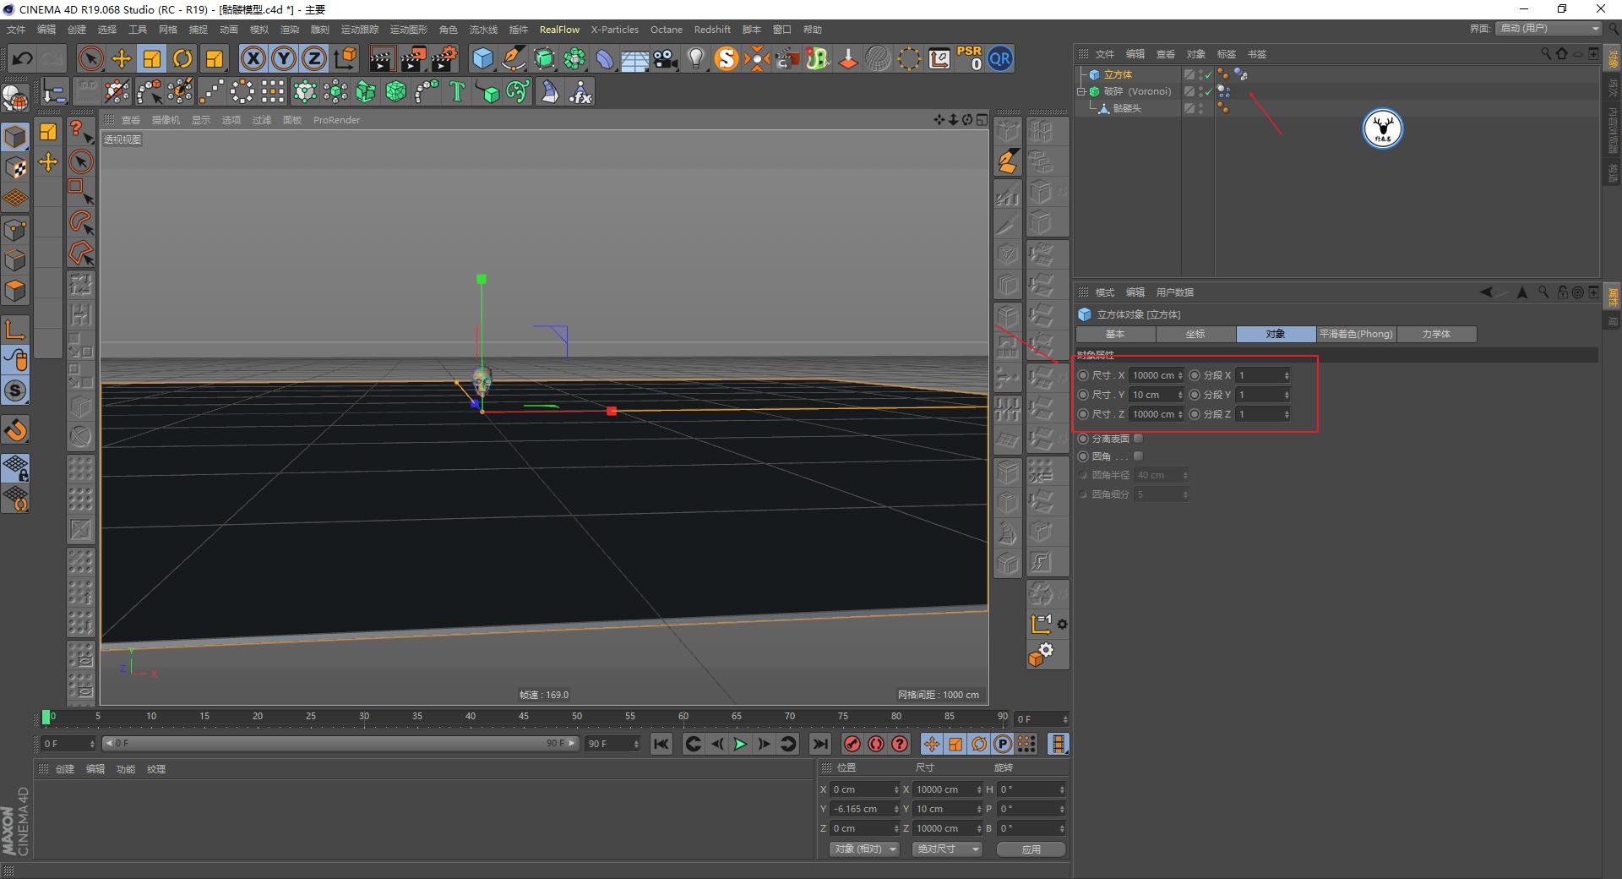1622x879 pixels.
Task: Create a Light object using the bulb icon
Action: [695, 58]
